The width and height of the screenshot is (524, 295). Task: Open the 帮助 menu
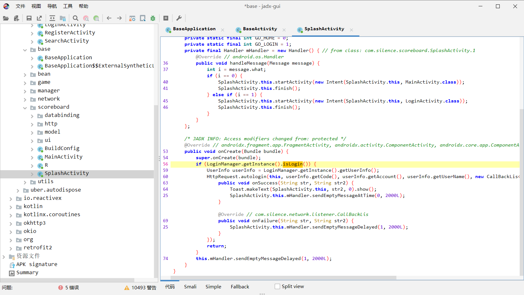84,6
